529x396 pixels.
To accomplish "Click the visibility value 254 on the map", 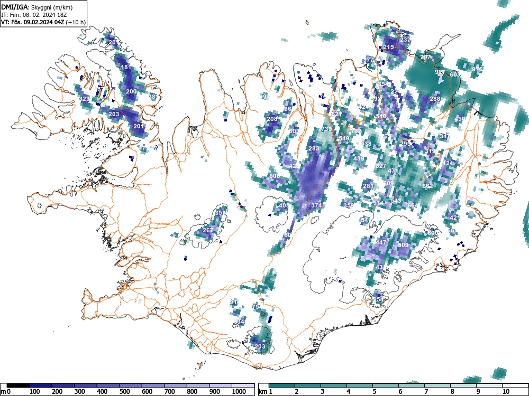I will (x=378, y=299).
